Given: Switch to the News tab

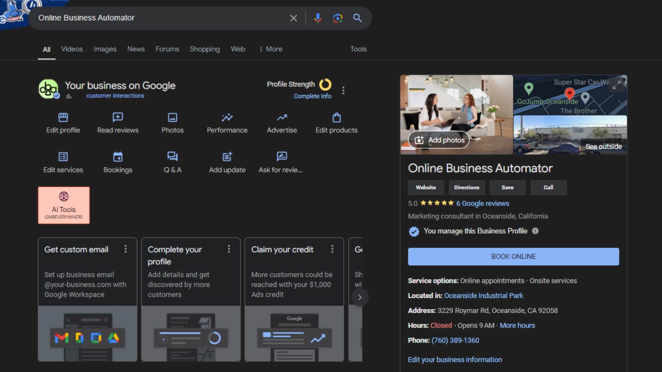Looking at the screenshot, I should pyautogui.click(x=136, y=49).
